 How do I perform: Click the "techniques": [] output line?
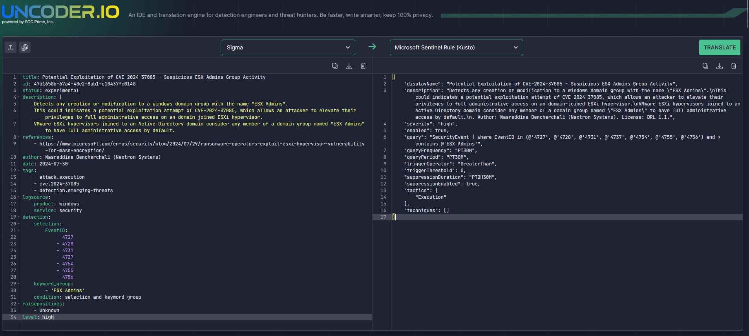427,211
